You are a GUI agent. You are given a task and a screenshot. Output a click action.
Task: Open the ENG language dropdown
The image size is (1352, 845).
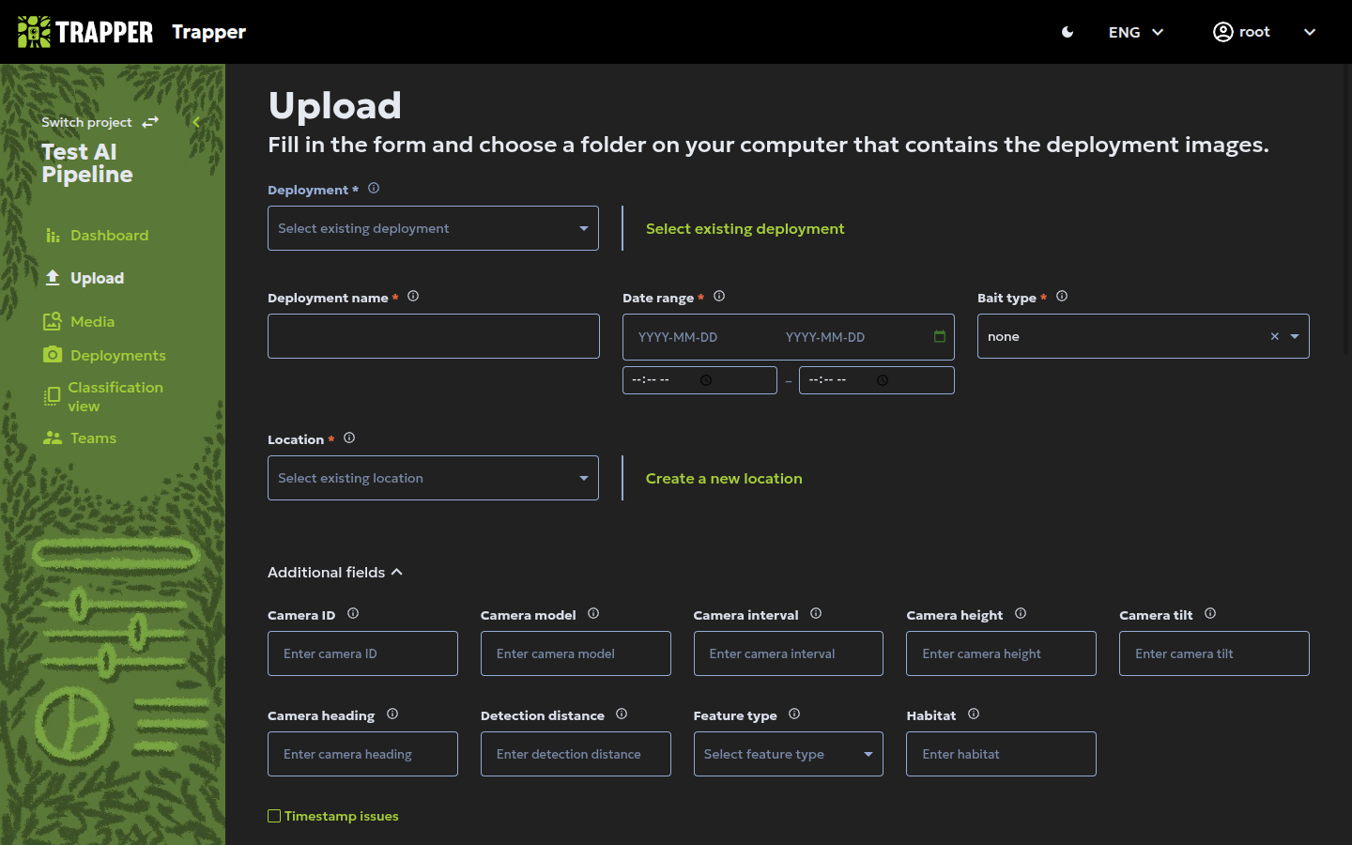[x=1136, y=32]
